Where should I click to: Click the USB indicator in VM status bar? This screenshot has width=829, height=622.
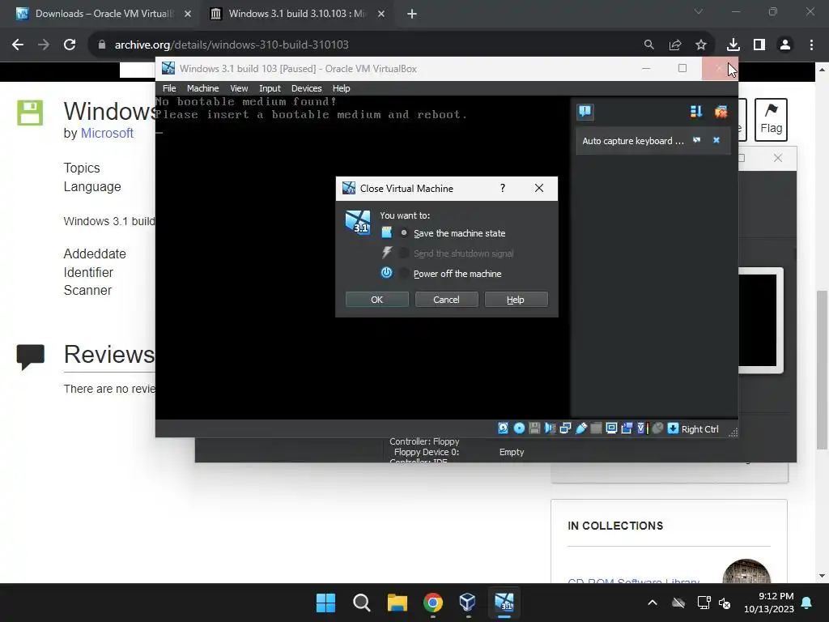581,428
